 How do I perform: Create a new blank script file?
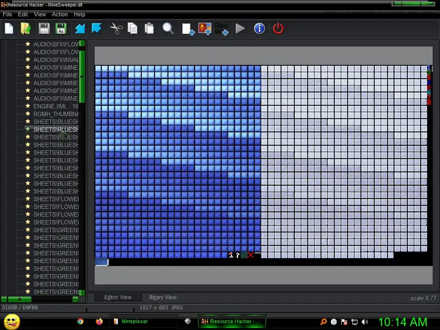9,28
